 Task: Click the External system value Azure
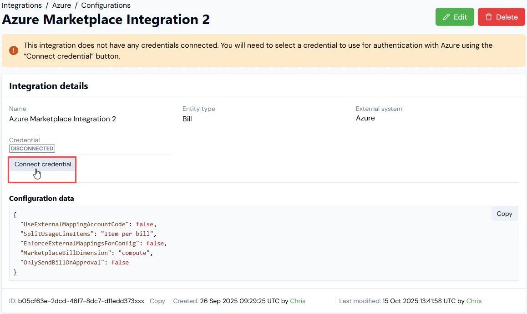tap(365, 118)
